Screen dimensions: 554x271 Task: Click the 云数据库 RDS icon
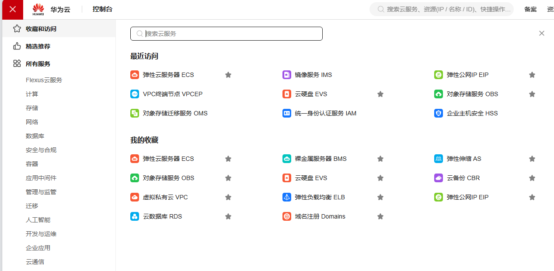135,216
